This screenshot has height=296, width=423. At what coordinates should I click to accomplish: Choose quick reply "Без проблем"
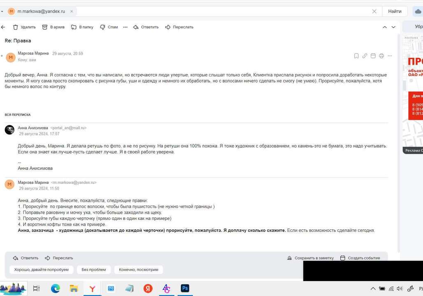(93, 270)
